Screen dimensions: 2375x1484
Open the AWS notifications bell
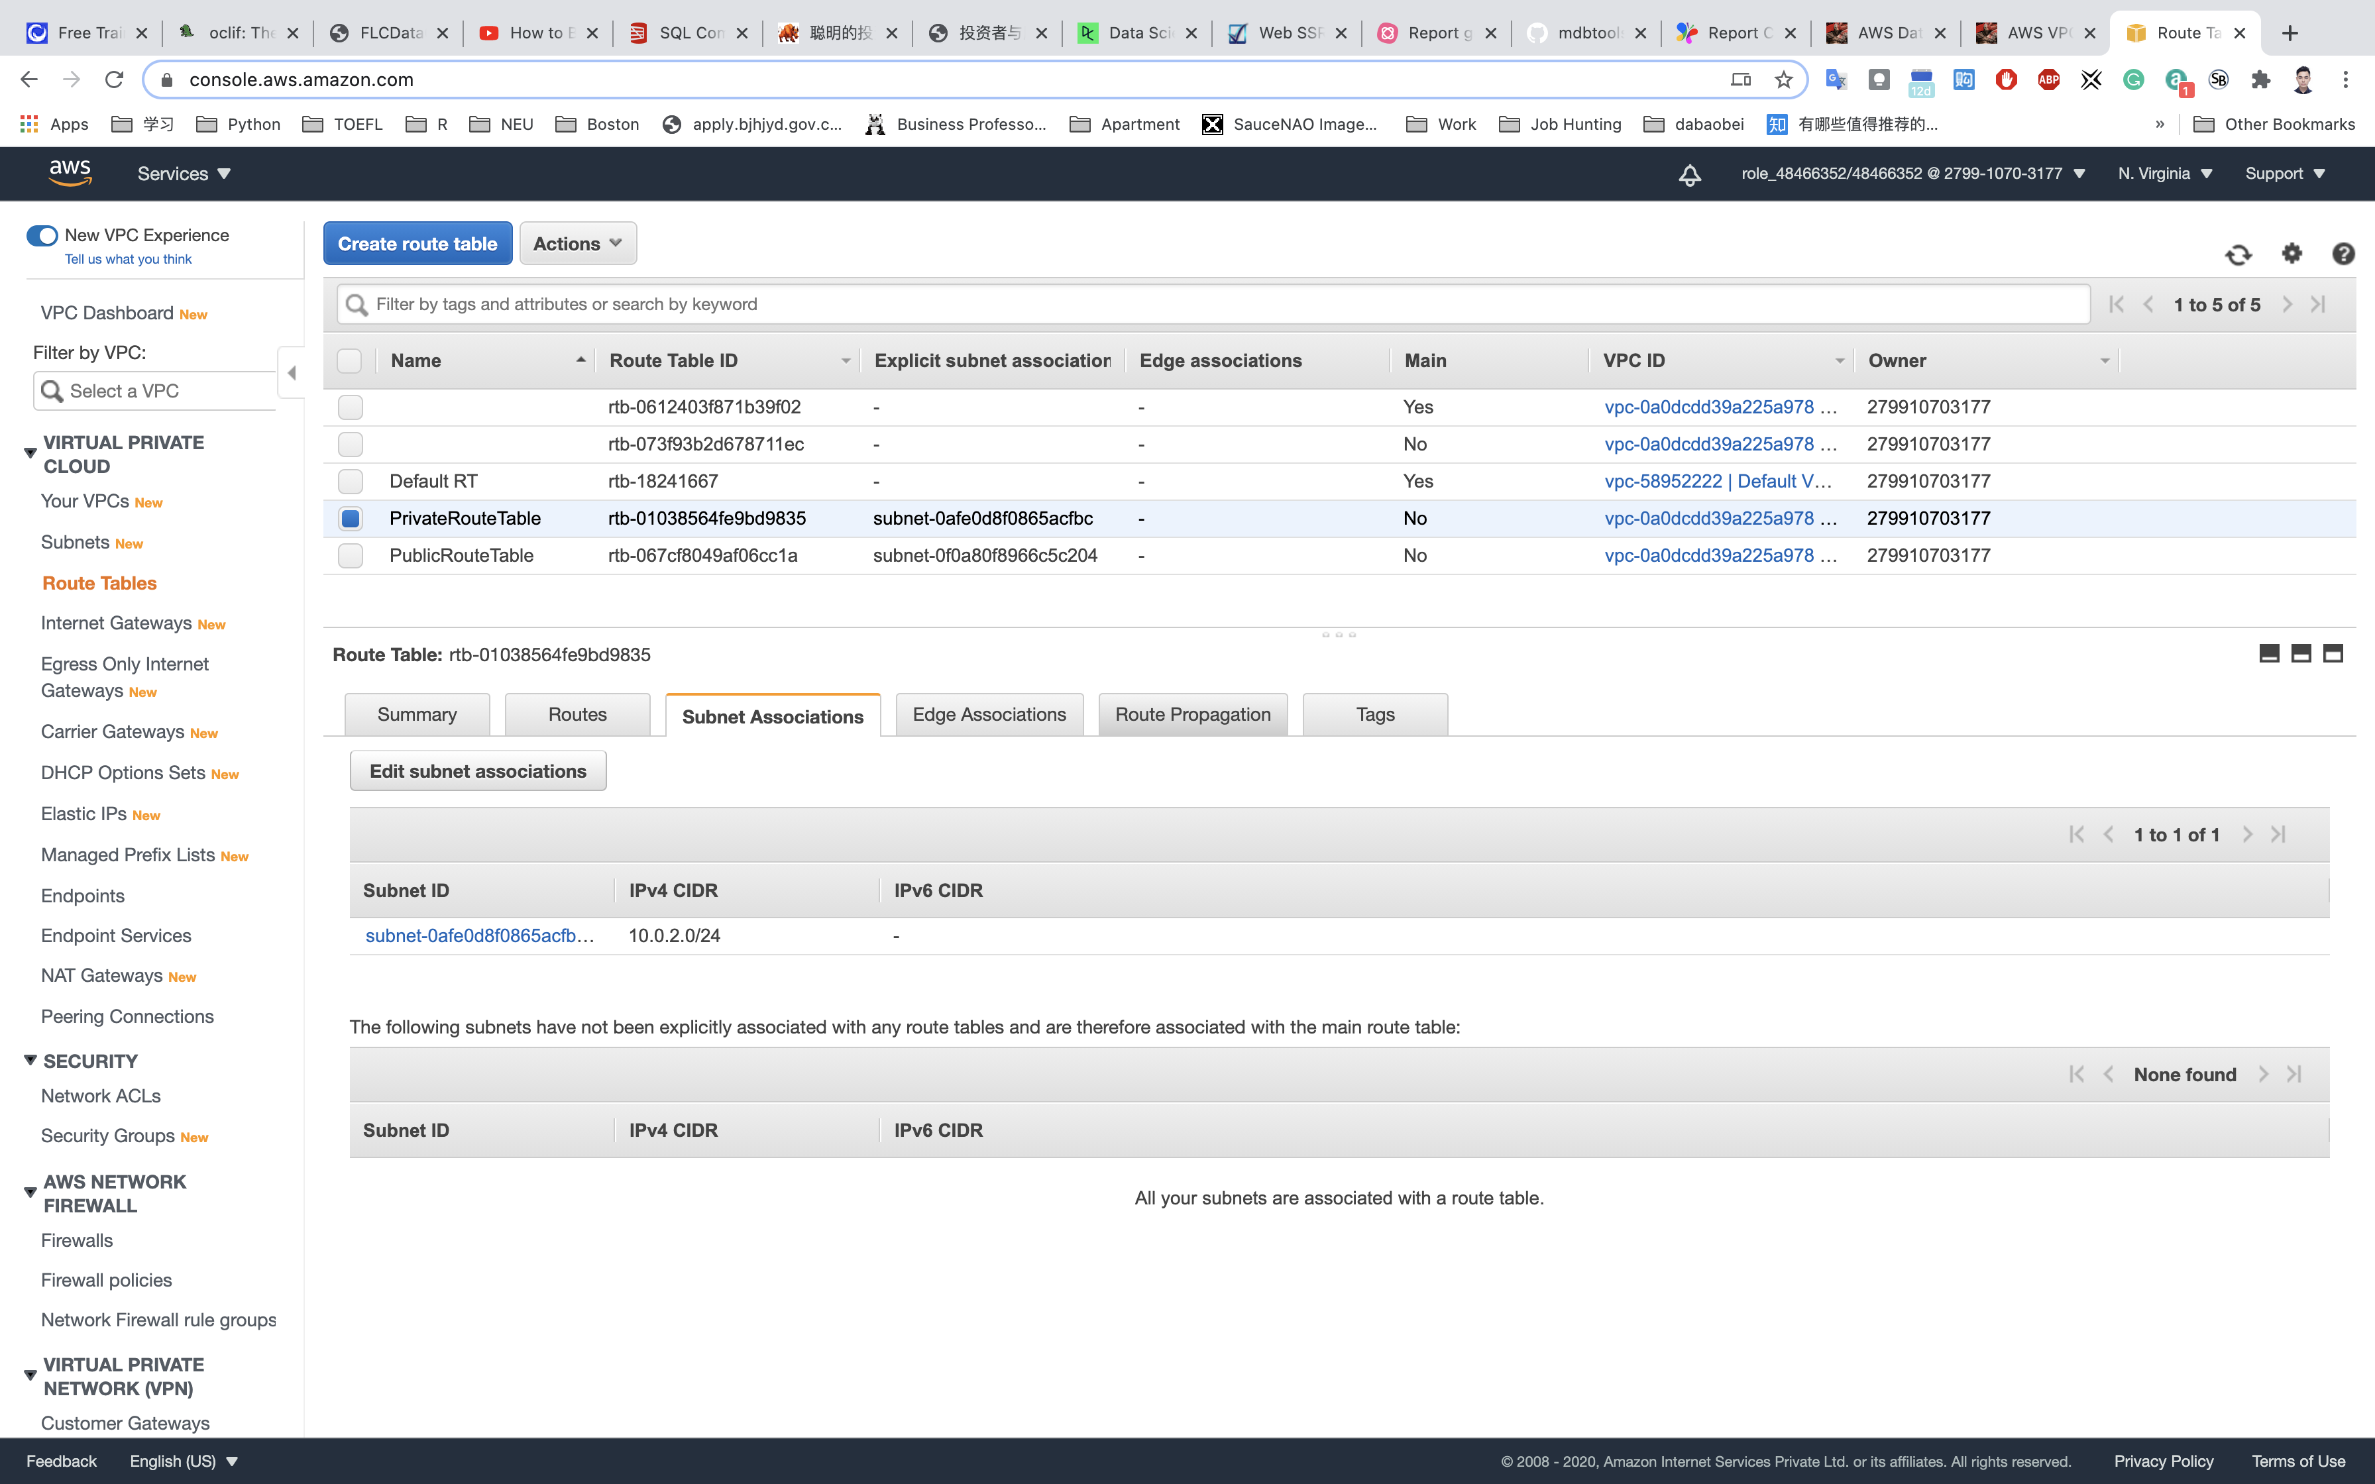(x=1689, y=175)
